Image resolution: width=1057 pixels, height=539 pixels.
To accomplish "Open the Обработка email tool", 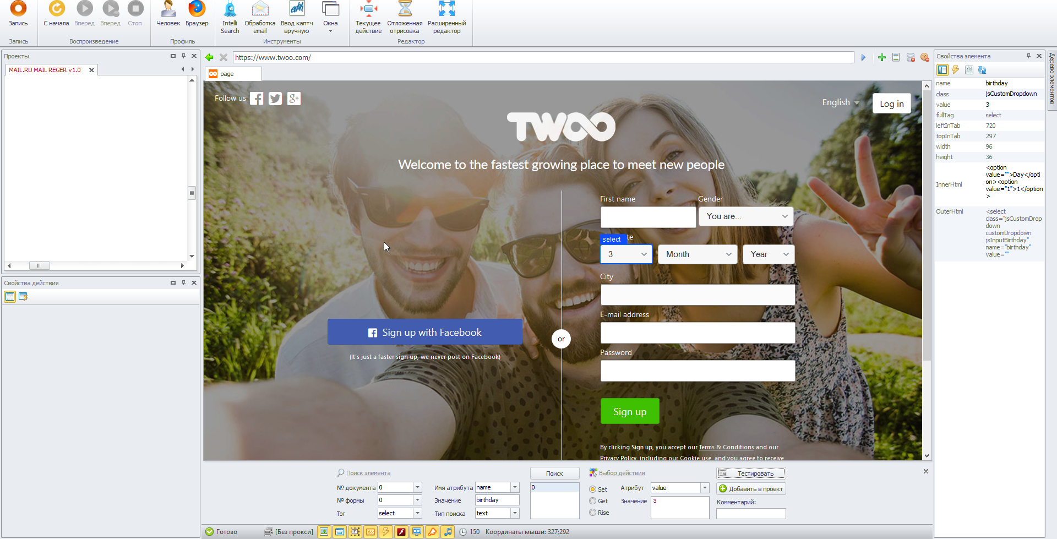I will coord(260,18).
